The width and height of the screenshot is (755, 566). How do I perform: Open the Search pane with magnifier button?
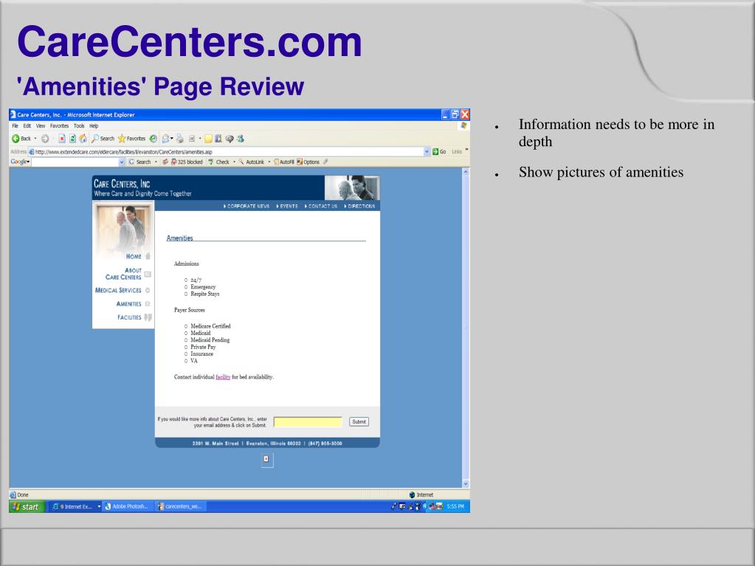coord(103,139)
